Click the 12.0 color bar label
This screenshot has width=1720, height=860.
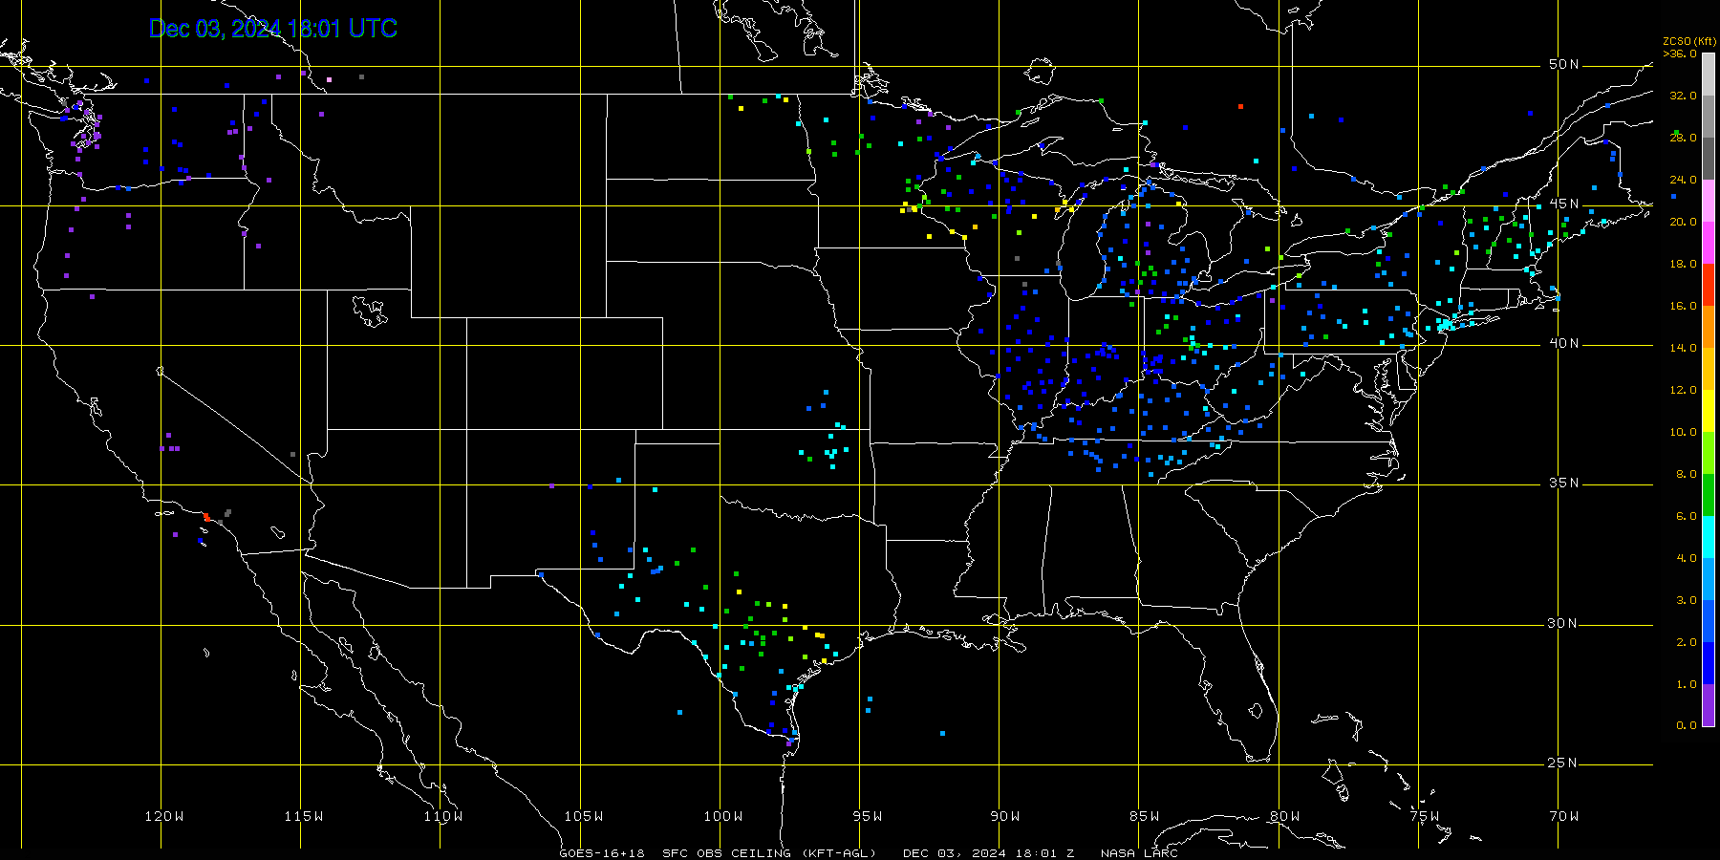coord(1683,390)
